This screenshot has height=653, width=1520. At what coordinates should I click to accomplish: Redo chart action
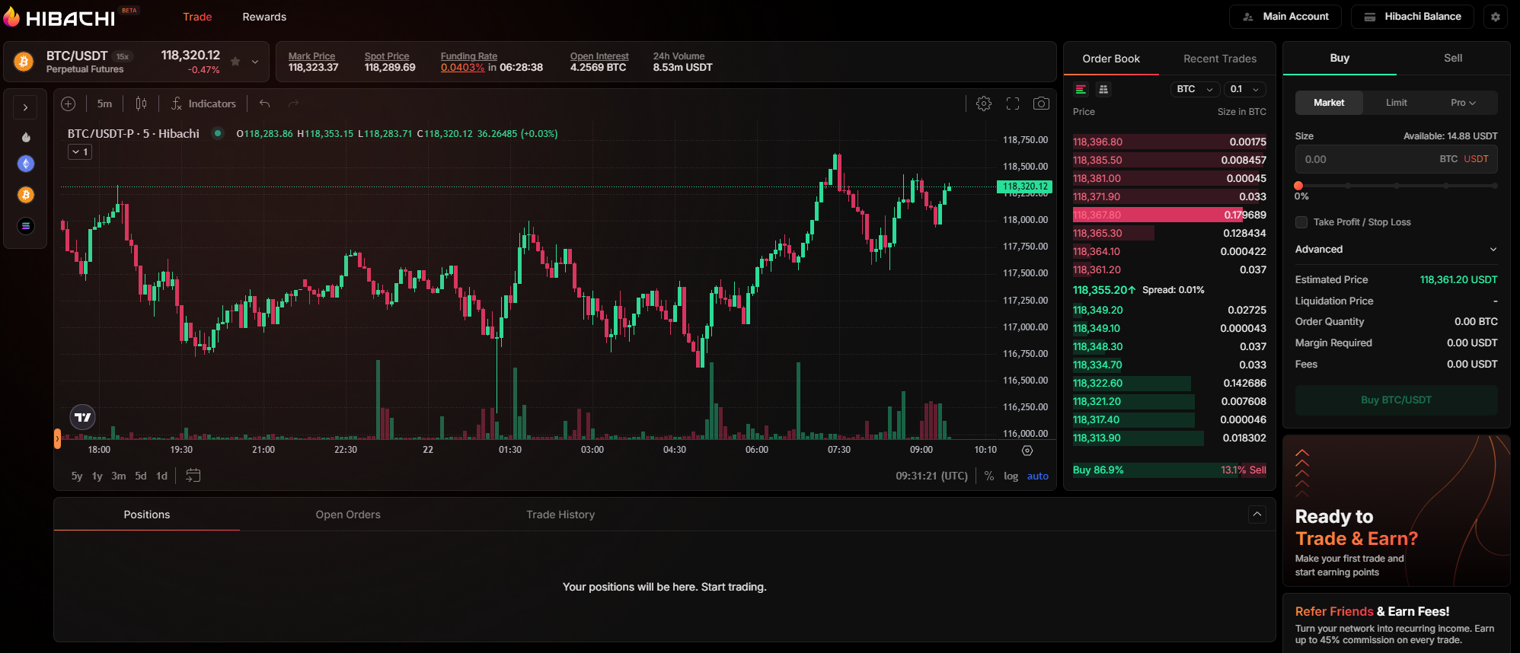pos(293,104)
